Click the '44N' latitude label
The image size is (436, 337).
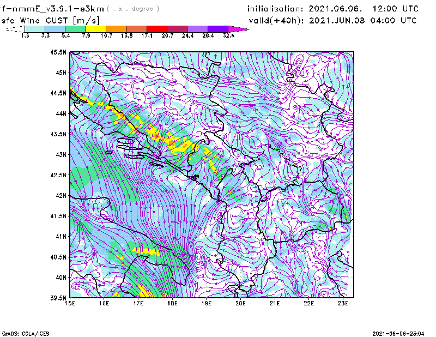pos(61,113)
